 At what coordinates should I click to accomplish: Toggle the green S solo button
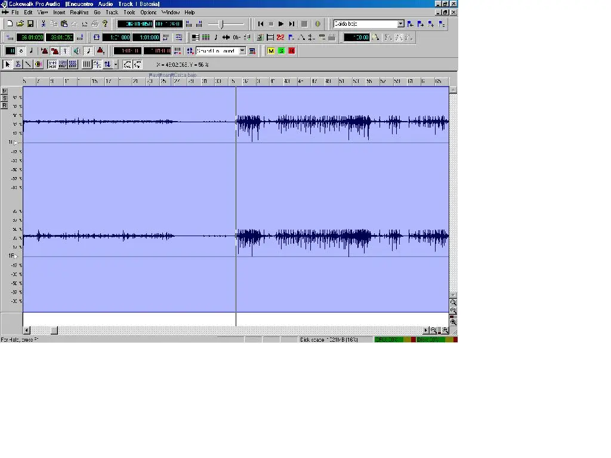pos(281,51)
